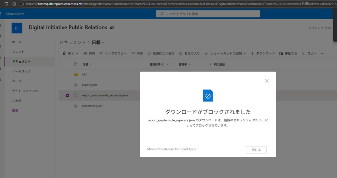Open スレッド in the left navigation

[18, 52]
